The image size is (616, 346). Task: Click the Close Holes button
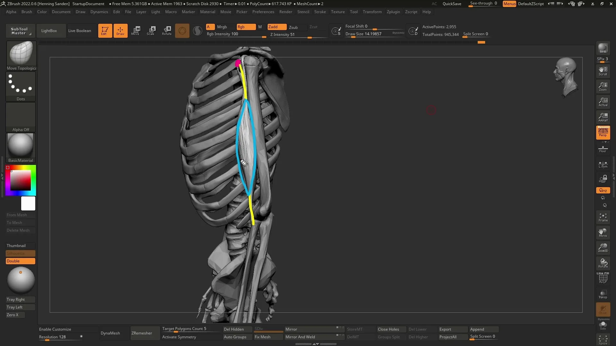point(392,329)
